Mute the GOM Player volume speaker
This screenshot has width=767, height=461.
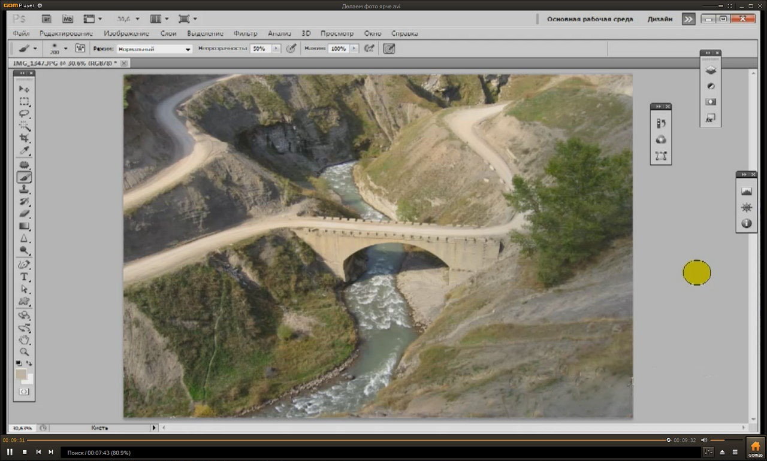(x=704, y=440)
